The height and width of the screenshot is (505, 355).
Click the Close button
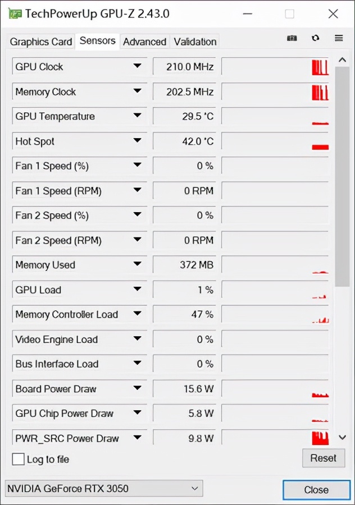pos(316,490)
